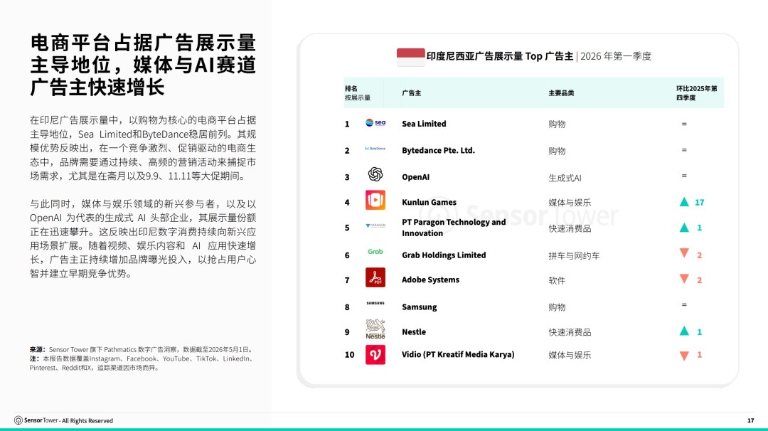Click the page number '17'
Image resolution: width=768 pixels, height=431 pixels.
point(751,421)
